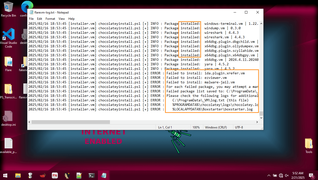Click the 'windows-terminal.vm' package text
318x180 pixels.
(x=223, y=24)
